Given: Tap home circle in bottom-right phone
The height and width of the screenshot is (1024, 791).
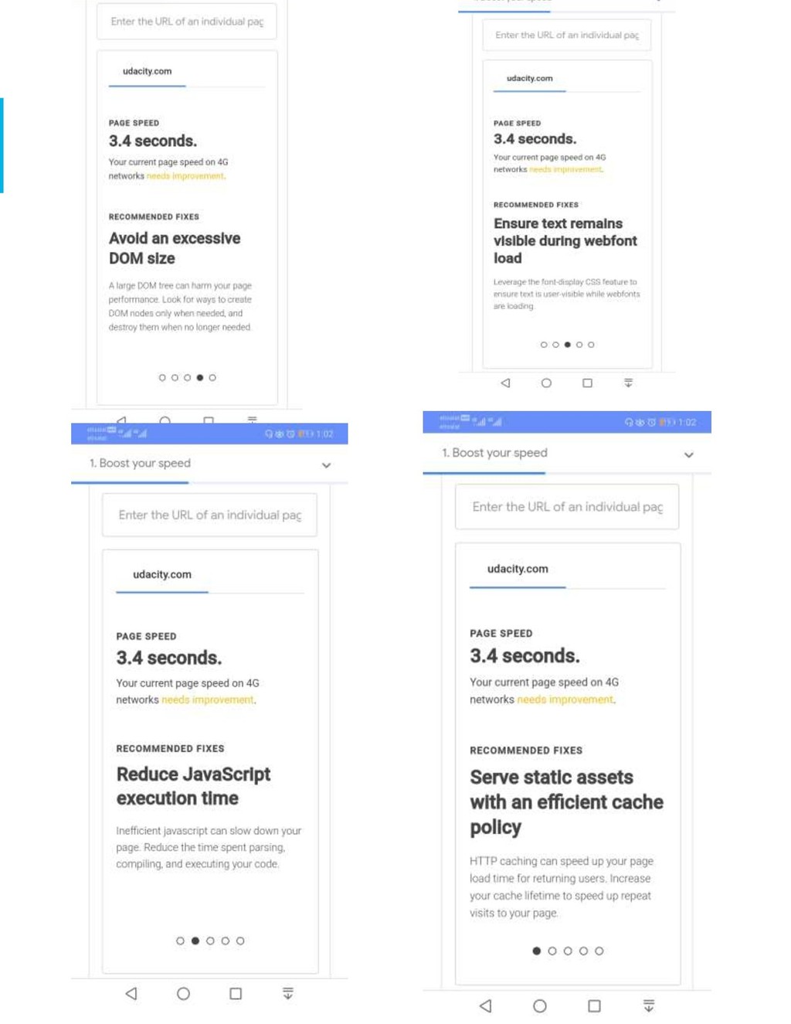Looking at the screenshot, I should [x=540, y=1005].
